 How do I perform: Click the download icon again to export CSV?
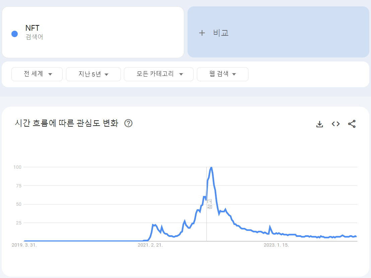(x=319, y=124)
